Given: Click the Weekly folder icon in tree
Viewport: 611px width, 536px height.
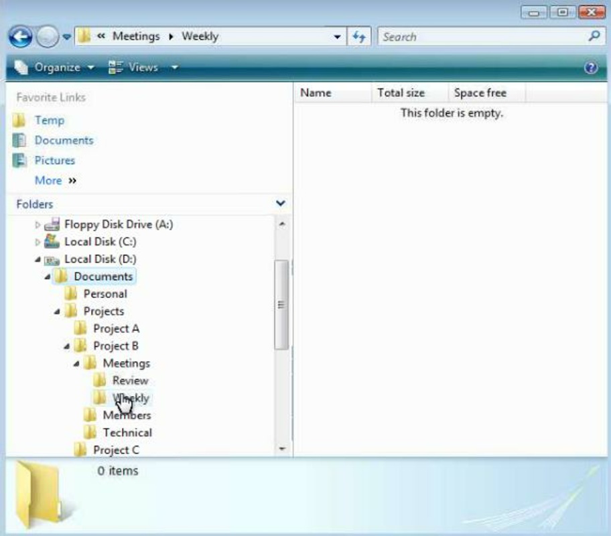Looking at the screenshot, I should (x=100, y=397).
